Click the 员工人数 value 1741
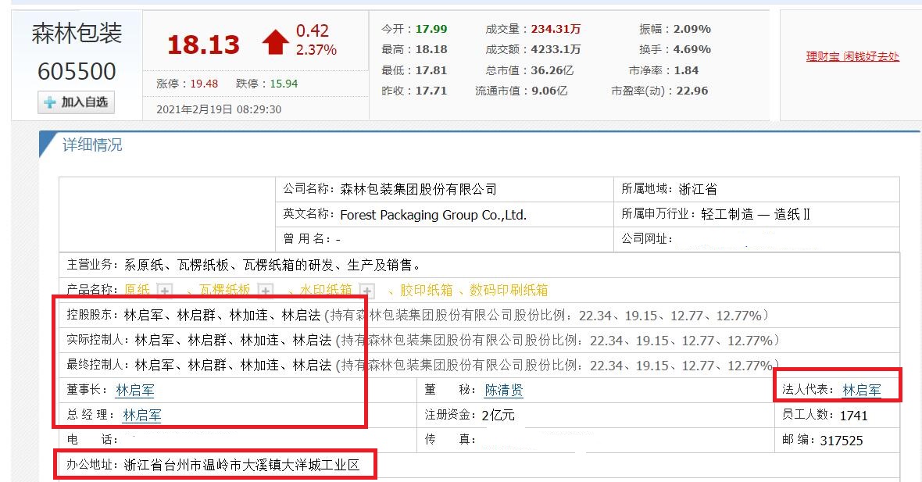Screen dimensions: 922x482 click(854, 416)
